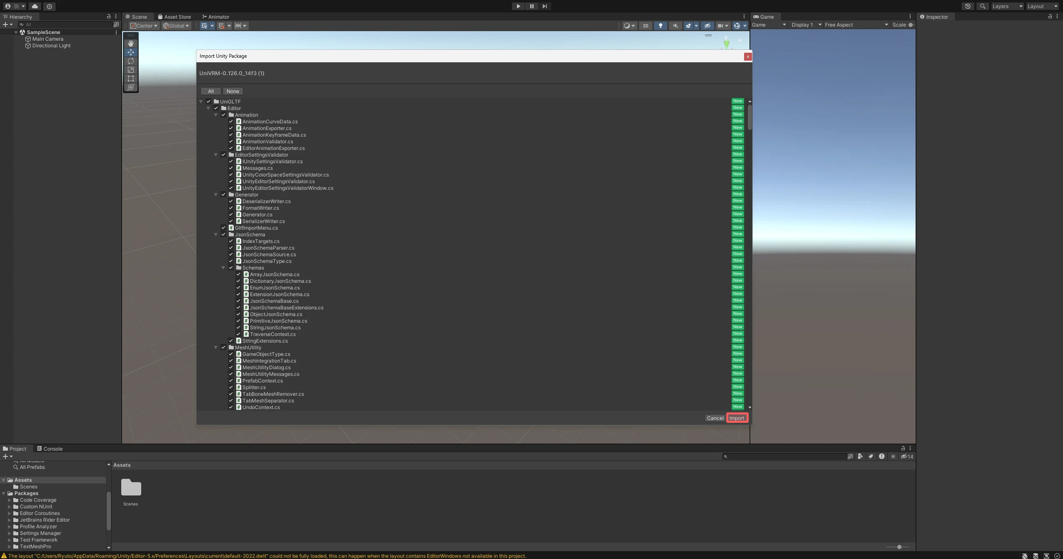Viewport: 1063px width, 559px height.
Task: Toggle Gizmos icon in Scene toolbar
Action: (x=737, y=26)
